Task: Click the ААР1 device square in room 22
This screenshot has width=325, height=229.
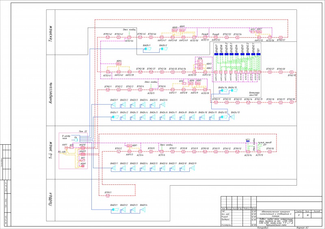Action: [66, 148]
